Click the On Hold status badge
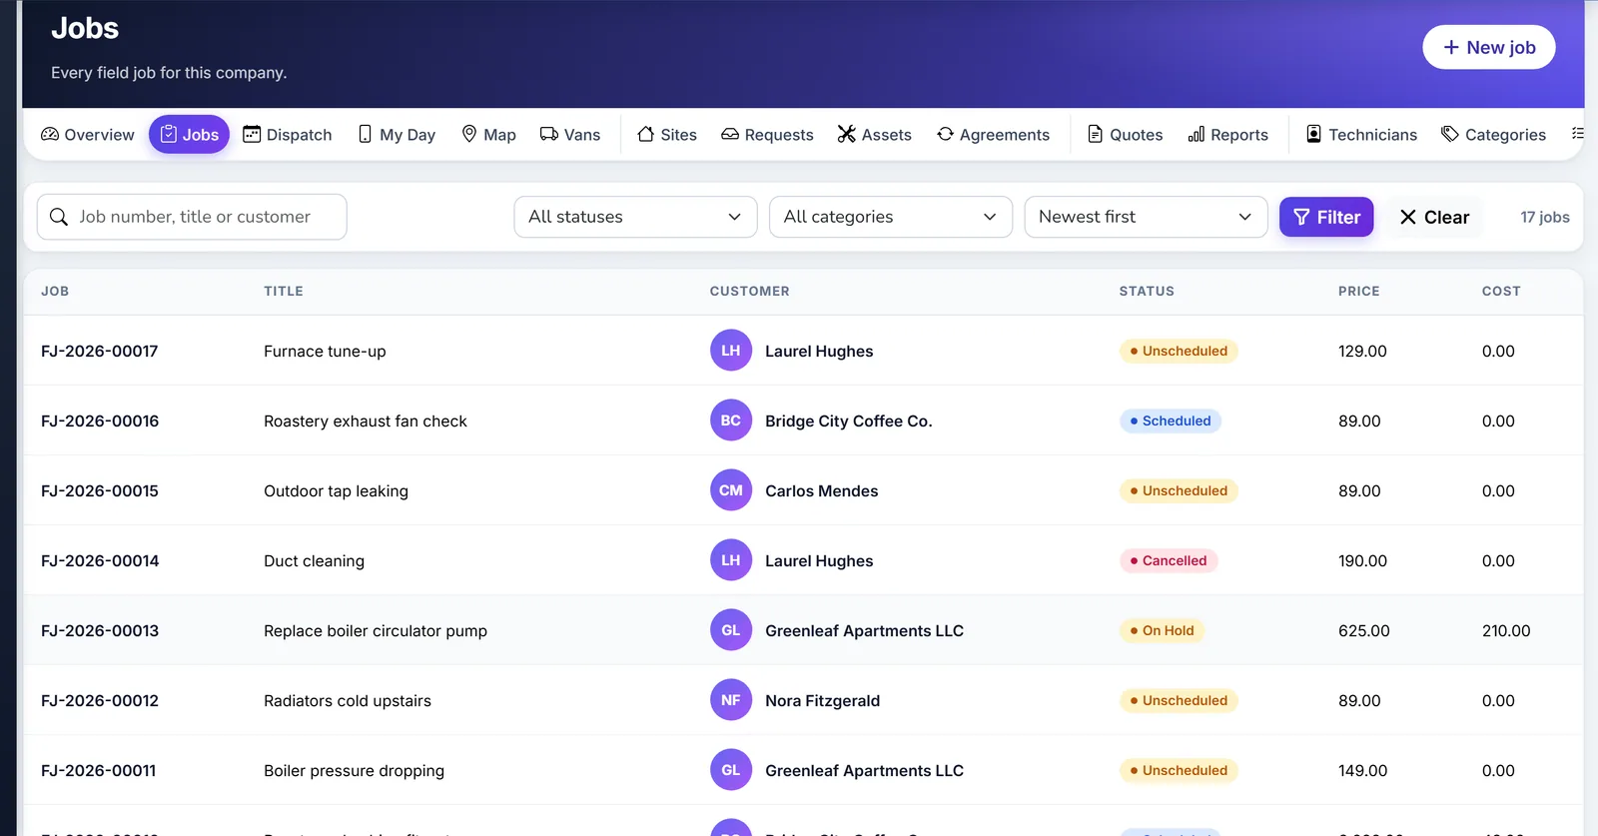Screen dimensions: 1598x836 (1163, 630)
